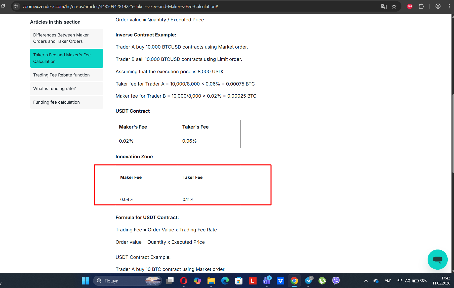Open uTorrent from the taskbar
The height and width of the screenshot is (288, 454).
322,281
